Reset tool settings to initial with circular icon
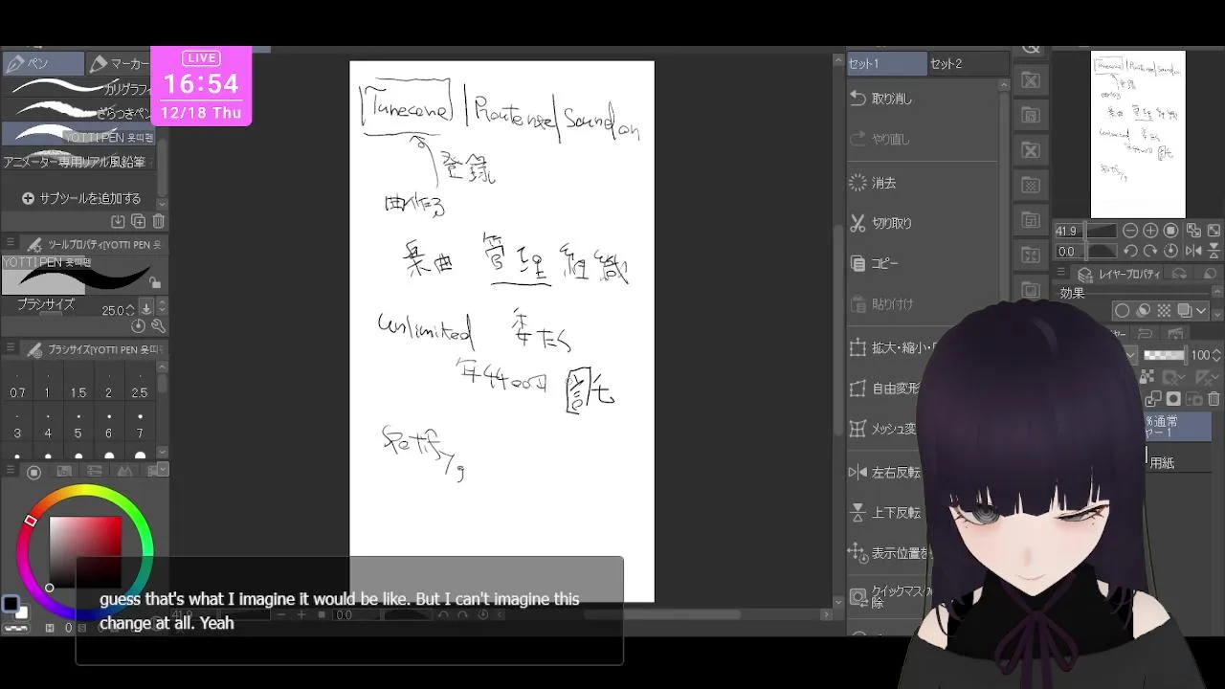 point(139,326)
